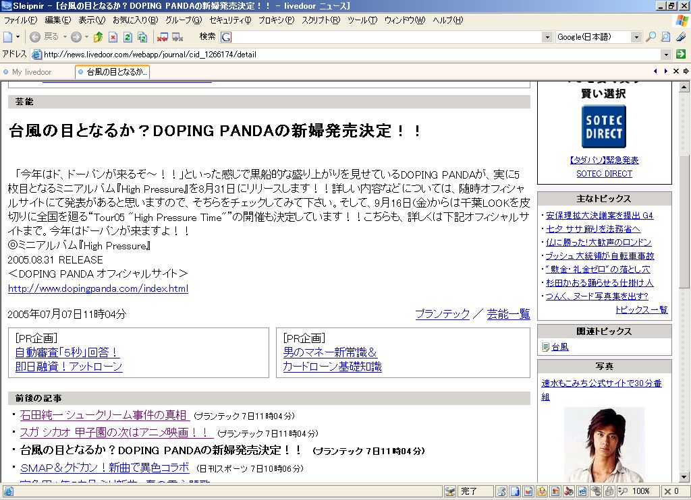Reload all tabs with the double-page green arrows icon
The width and height of the screenshot is (691, 500).
pyautogui.click(x=142, y=37)
